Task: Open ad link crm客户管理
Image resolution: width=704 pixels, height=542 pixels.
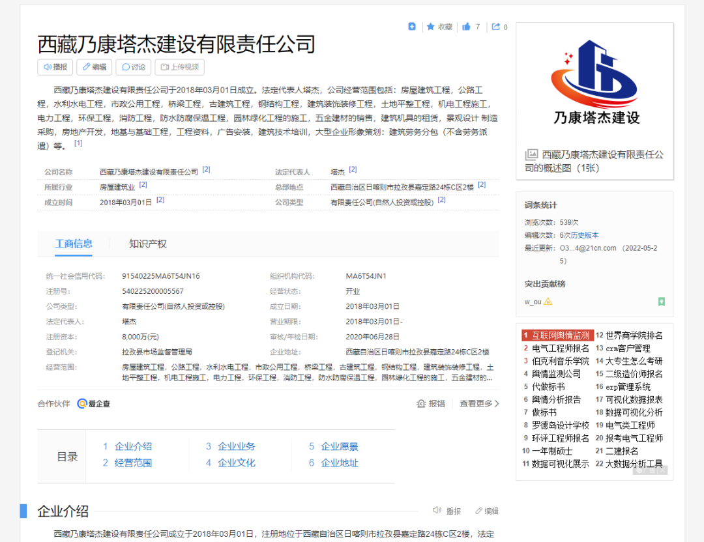Action: coord(628,348)
